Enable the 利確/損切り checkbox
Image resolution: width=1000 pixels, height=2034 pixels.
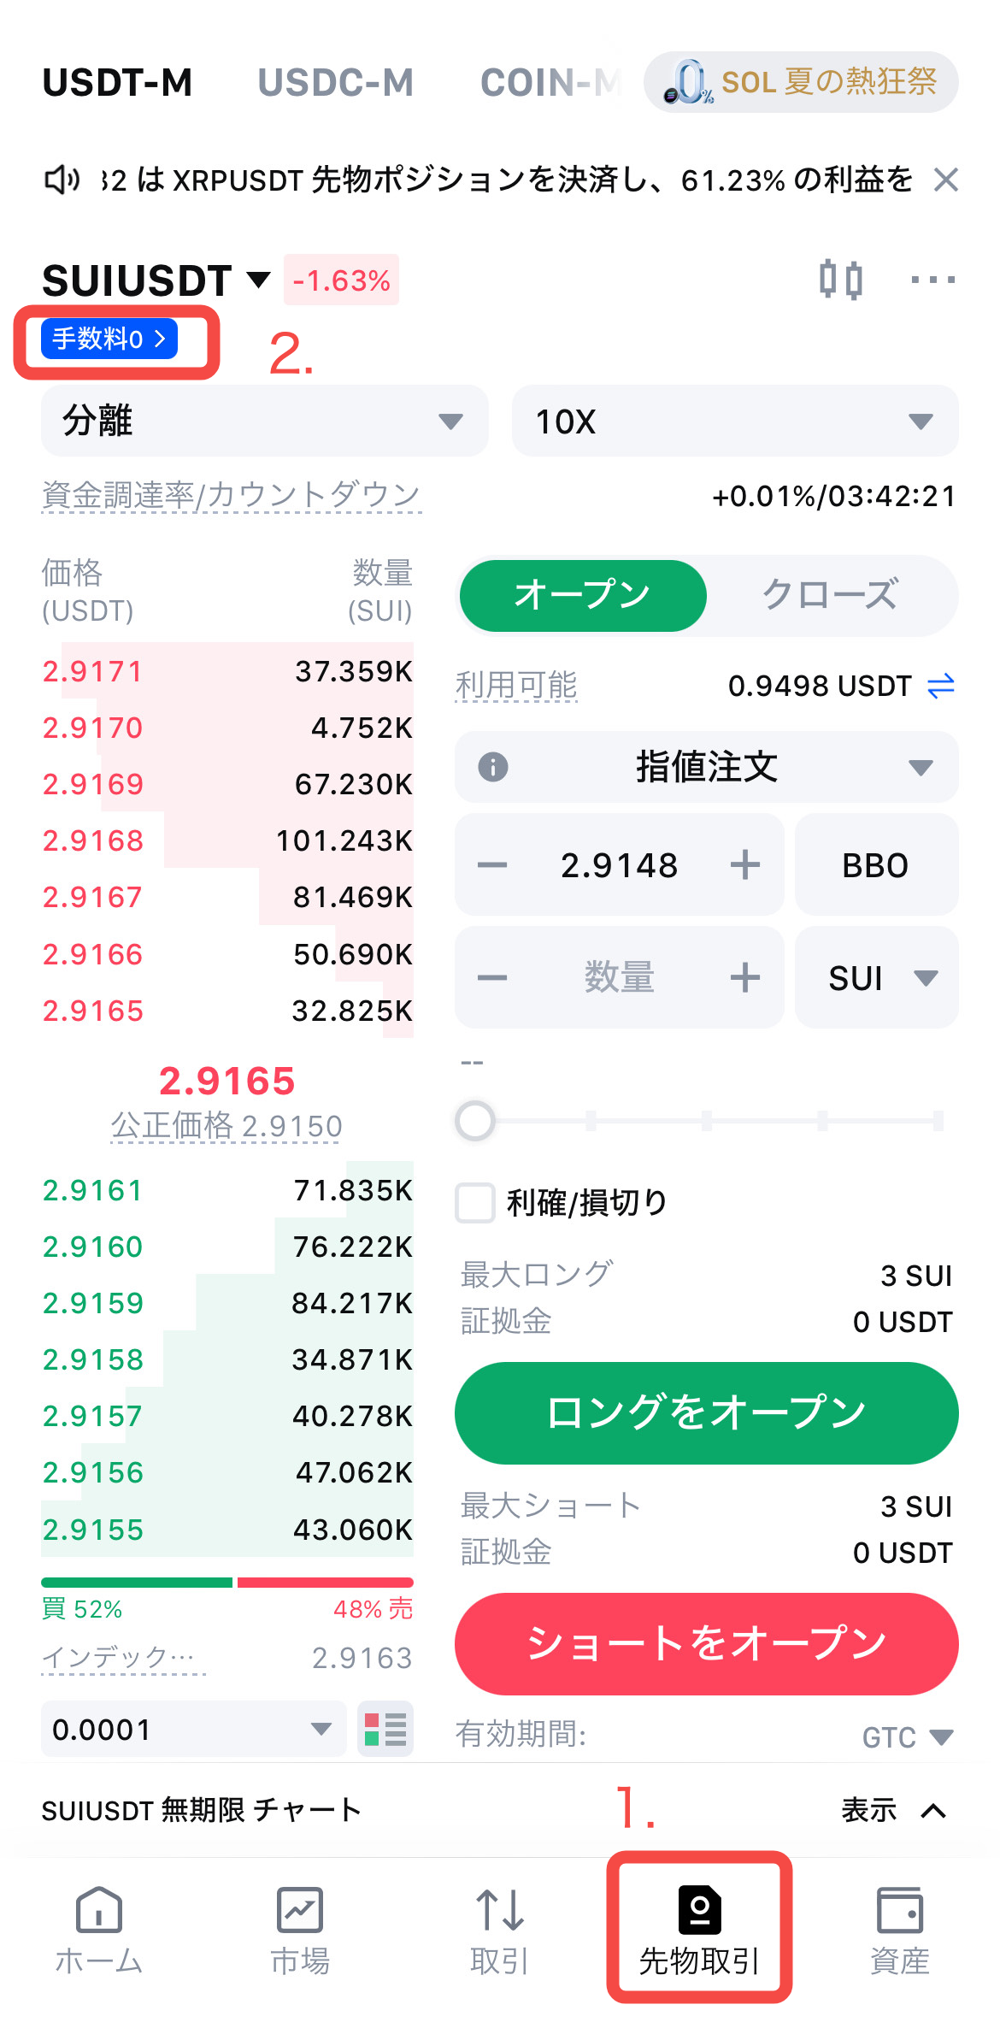point(475,1203)
